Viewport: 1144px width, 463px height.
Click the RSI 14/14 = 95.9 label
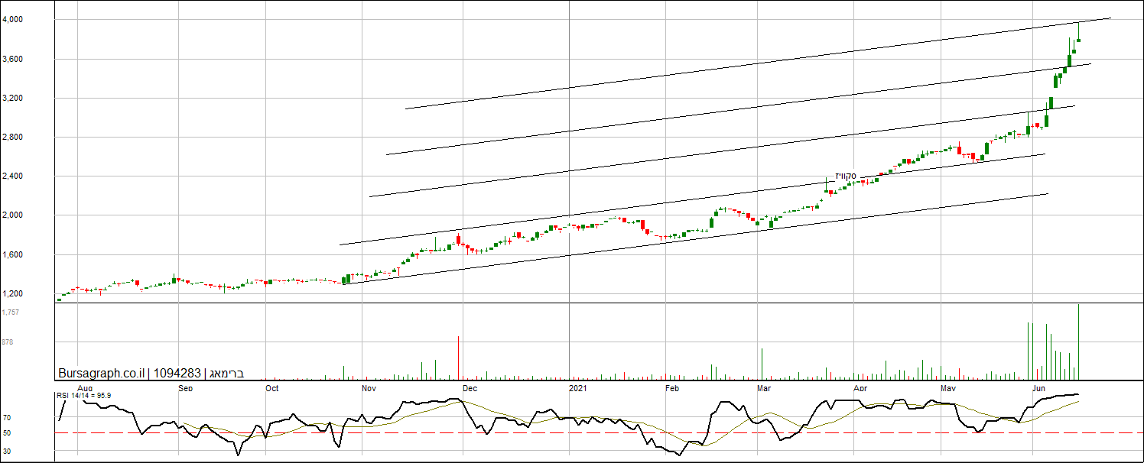[83, 395]
